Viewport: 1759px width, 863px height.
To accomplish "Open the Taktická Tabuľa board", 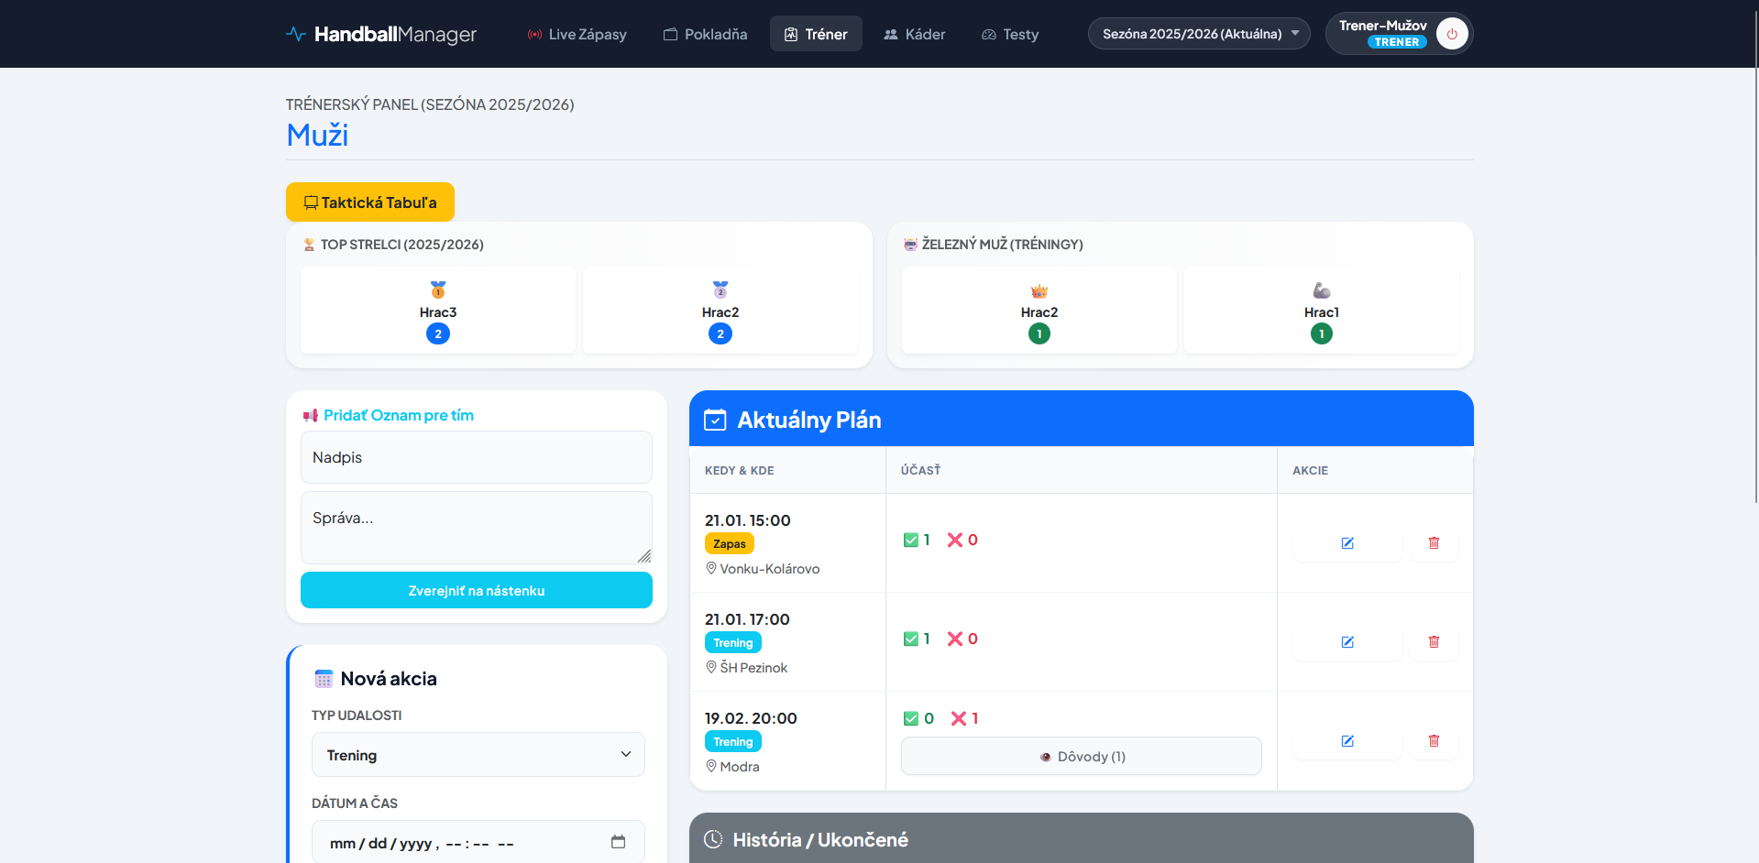I will pos(369,202).
